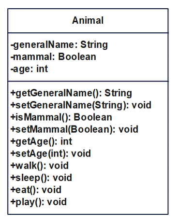
Task: Select the mammal Boolean attribute
Action: coord(53,56)
